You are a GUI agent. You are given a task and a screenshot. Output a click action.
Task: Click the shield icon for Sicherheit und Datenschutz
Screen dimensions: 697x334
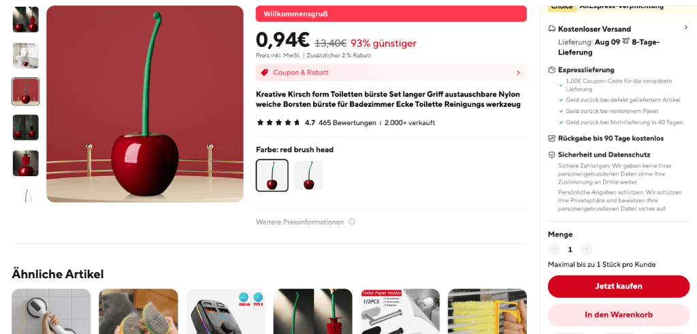click(551, 154)
